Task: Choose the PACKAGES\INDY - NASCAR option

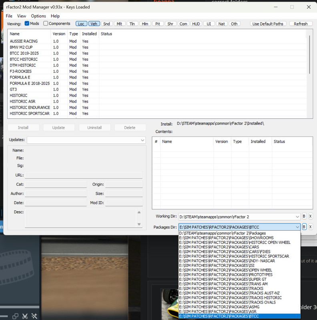Action: (239, 261)
